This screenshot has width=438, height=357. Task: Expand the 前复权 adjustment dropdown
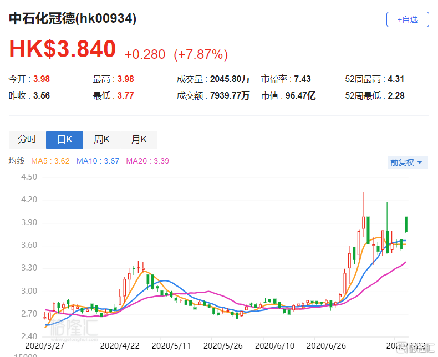(406, 162)
